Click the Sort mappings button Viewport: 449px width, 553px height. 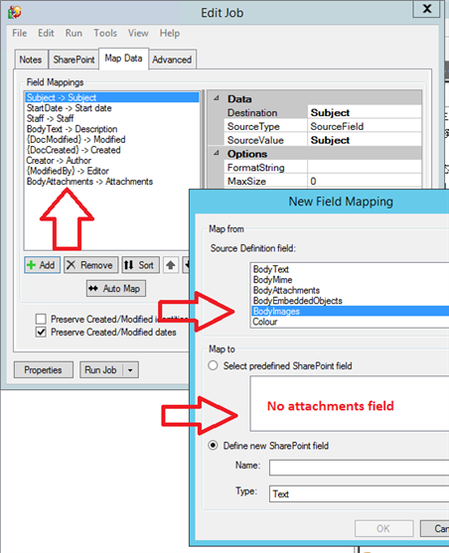(140, 265)
